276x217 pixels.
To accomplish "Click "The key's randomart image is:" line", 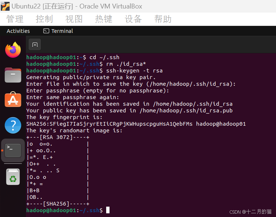I will pyautogui.click(x=74, y=130).
